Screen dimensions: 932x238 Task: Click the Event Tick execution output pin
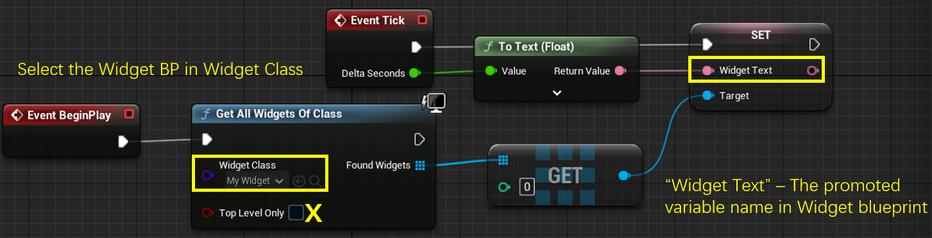pos(416,47)
